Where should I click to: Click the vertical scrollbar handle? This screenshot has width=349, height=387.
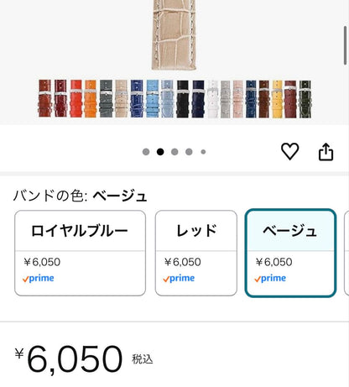346,45
